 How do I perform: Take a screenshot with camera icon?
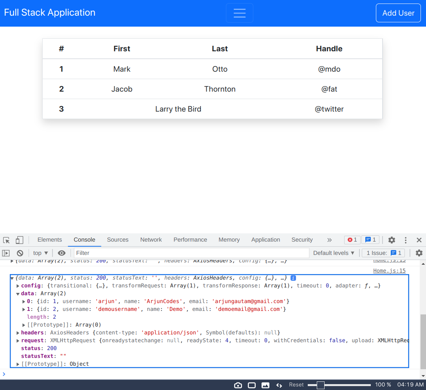(x=238, y=385)
